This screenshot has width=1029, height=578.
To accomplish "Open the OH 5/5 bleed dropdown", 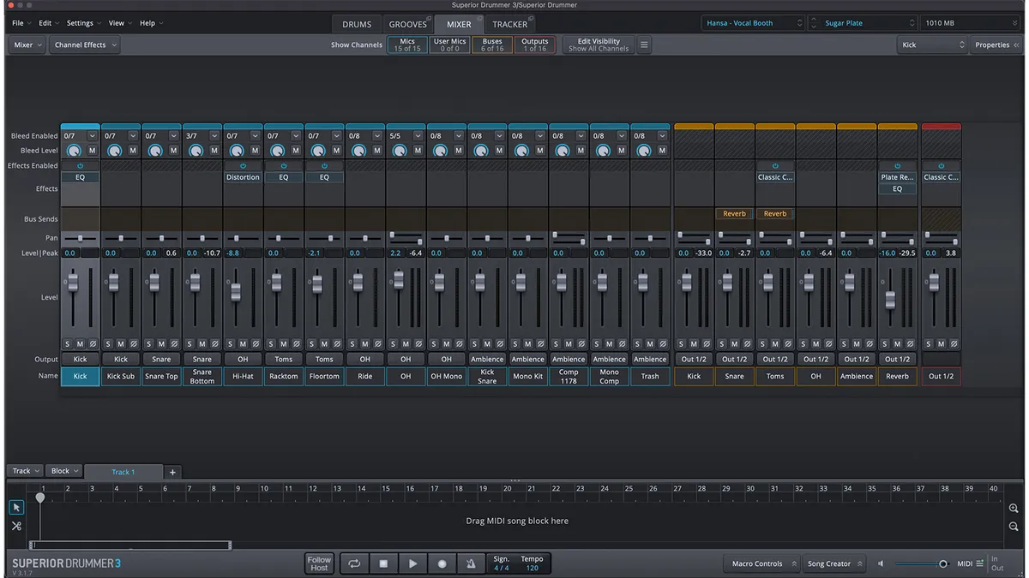I will pos(418,135).
